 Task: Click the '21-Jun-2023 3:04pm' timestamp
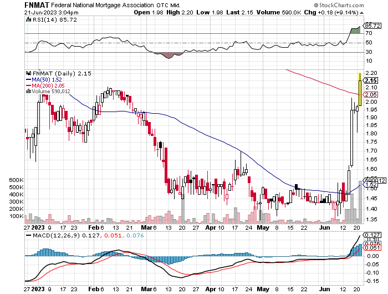coord(52,13)
